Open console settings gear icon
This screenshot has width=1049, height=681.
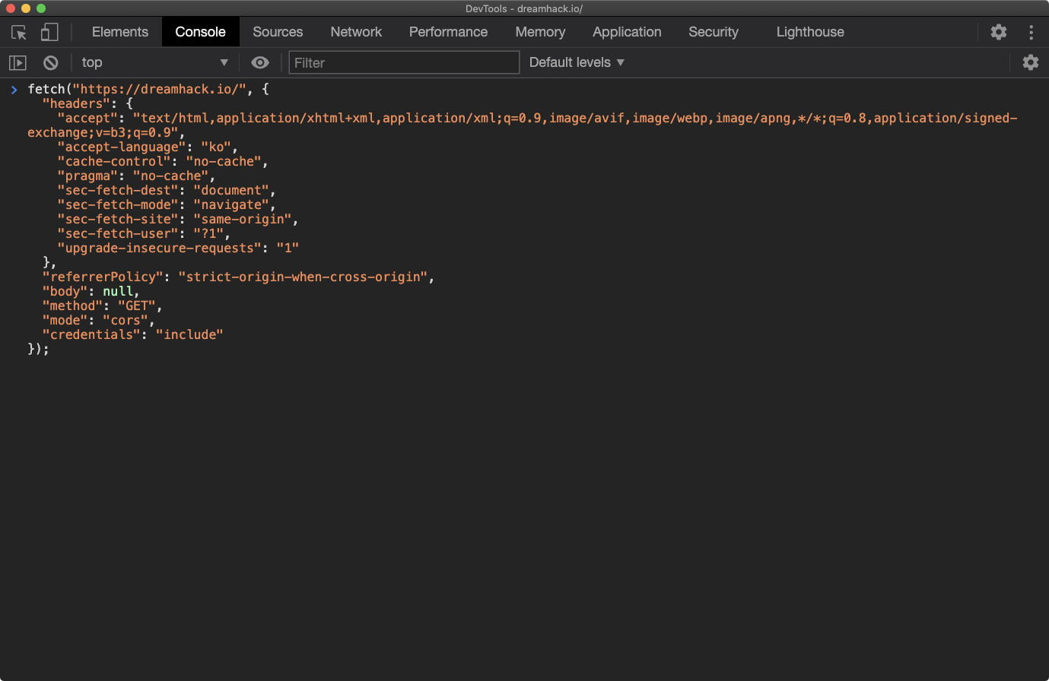1030,62
